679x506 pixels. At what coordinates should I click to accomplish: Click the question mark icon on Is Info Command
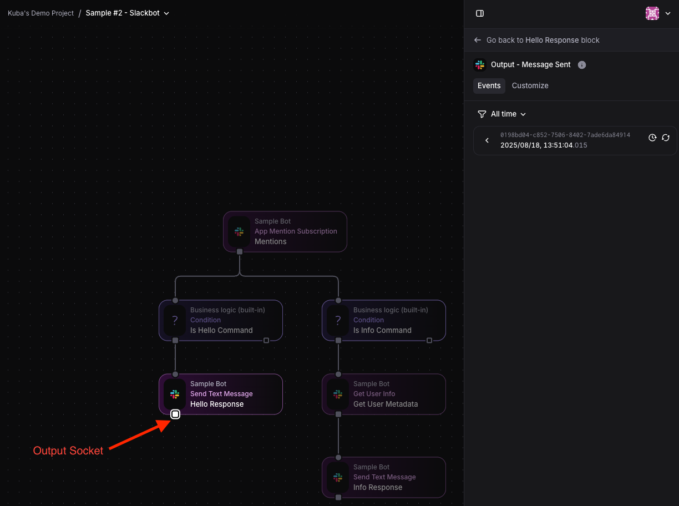point(338,320)
